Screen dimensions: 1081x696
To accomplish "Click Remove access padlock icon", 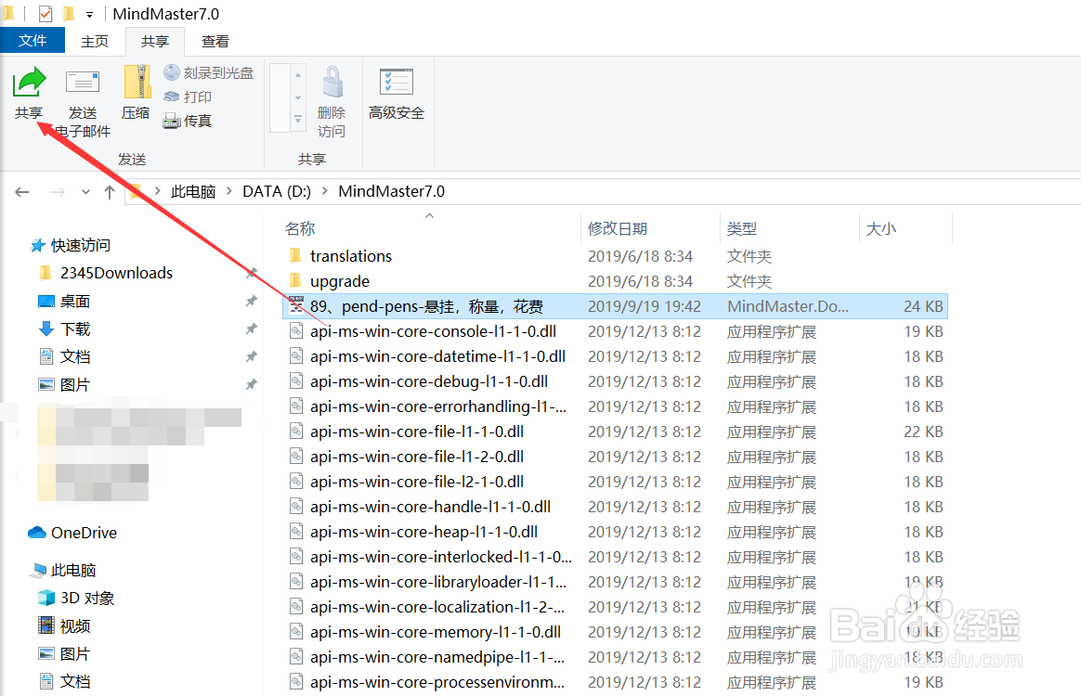I will pos(332,82).
